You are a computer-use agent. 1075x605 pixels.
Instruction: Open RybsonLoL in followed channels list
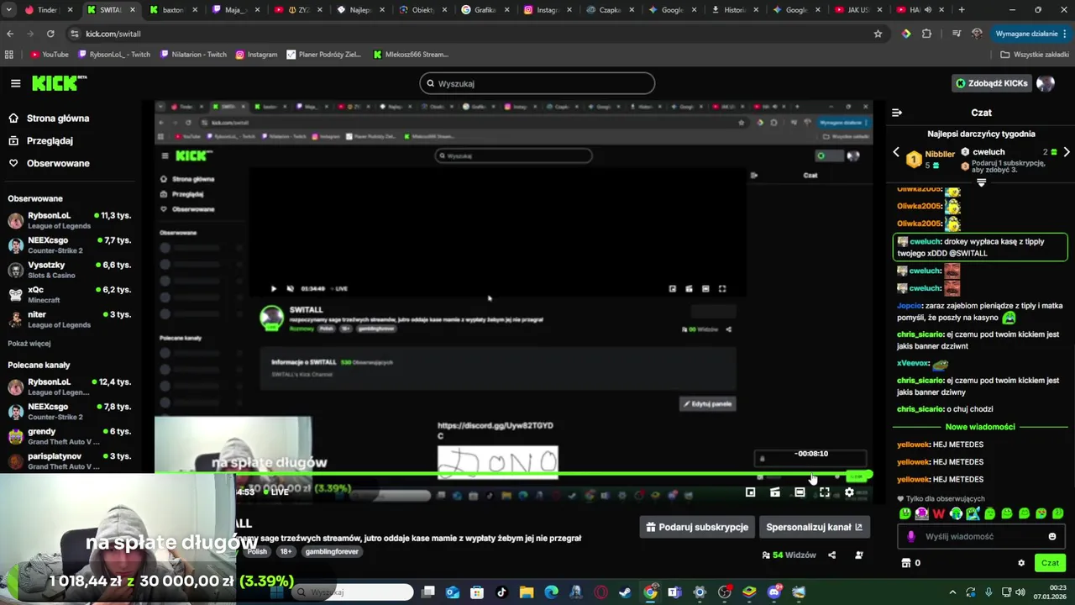point(71,221)
